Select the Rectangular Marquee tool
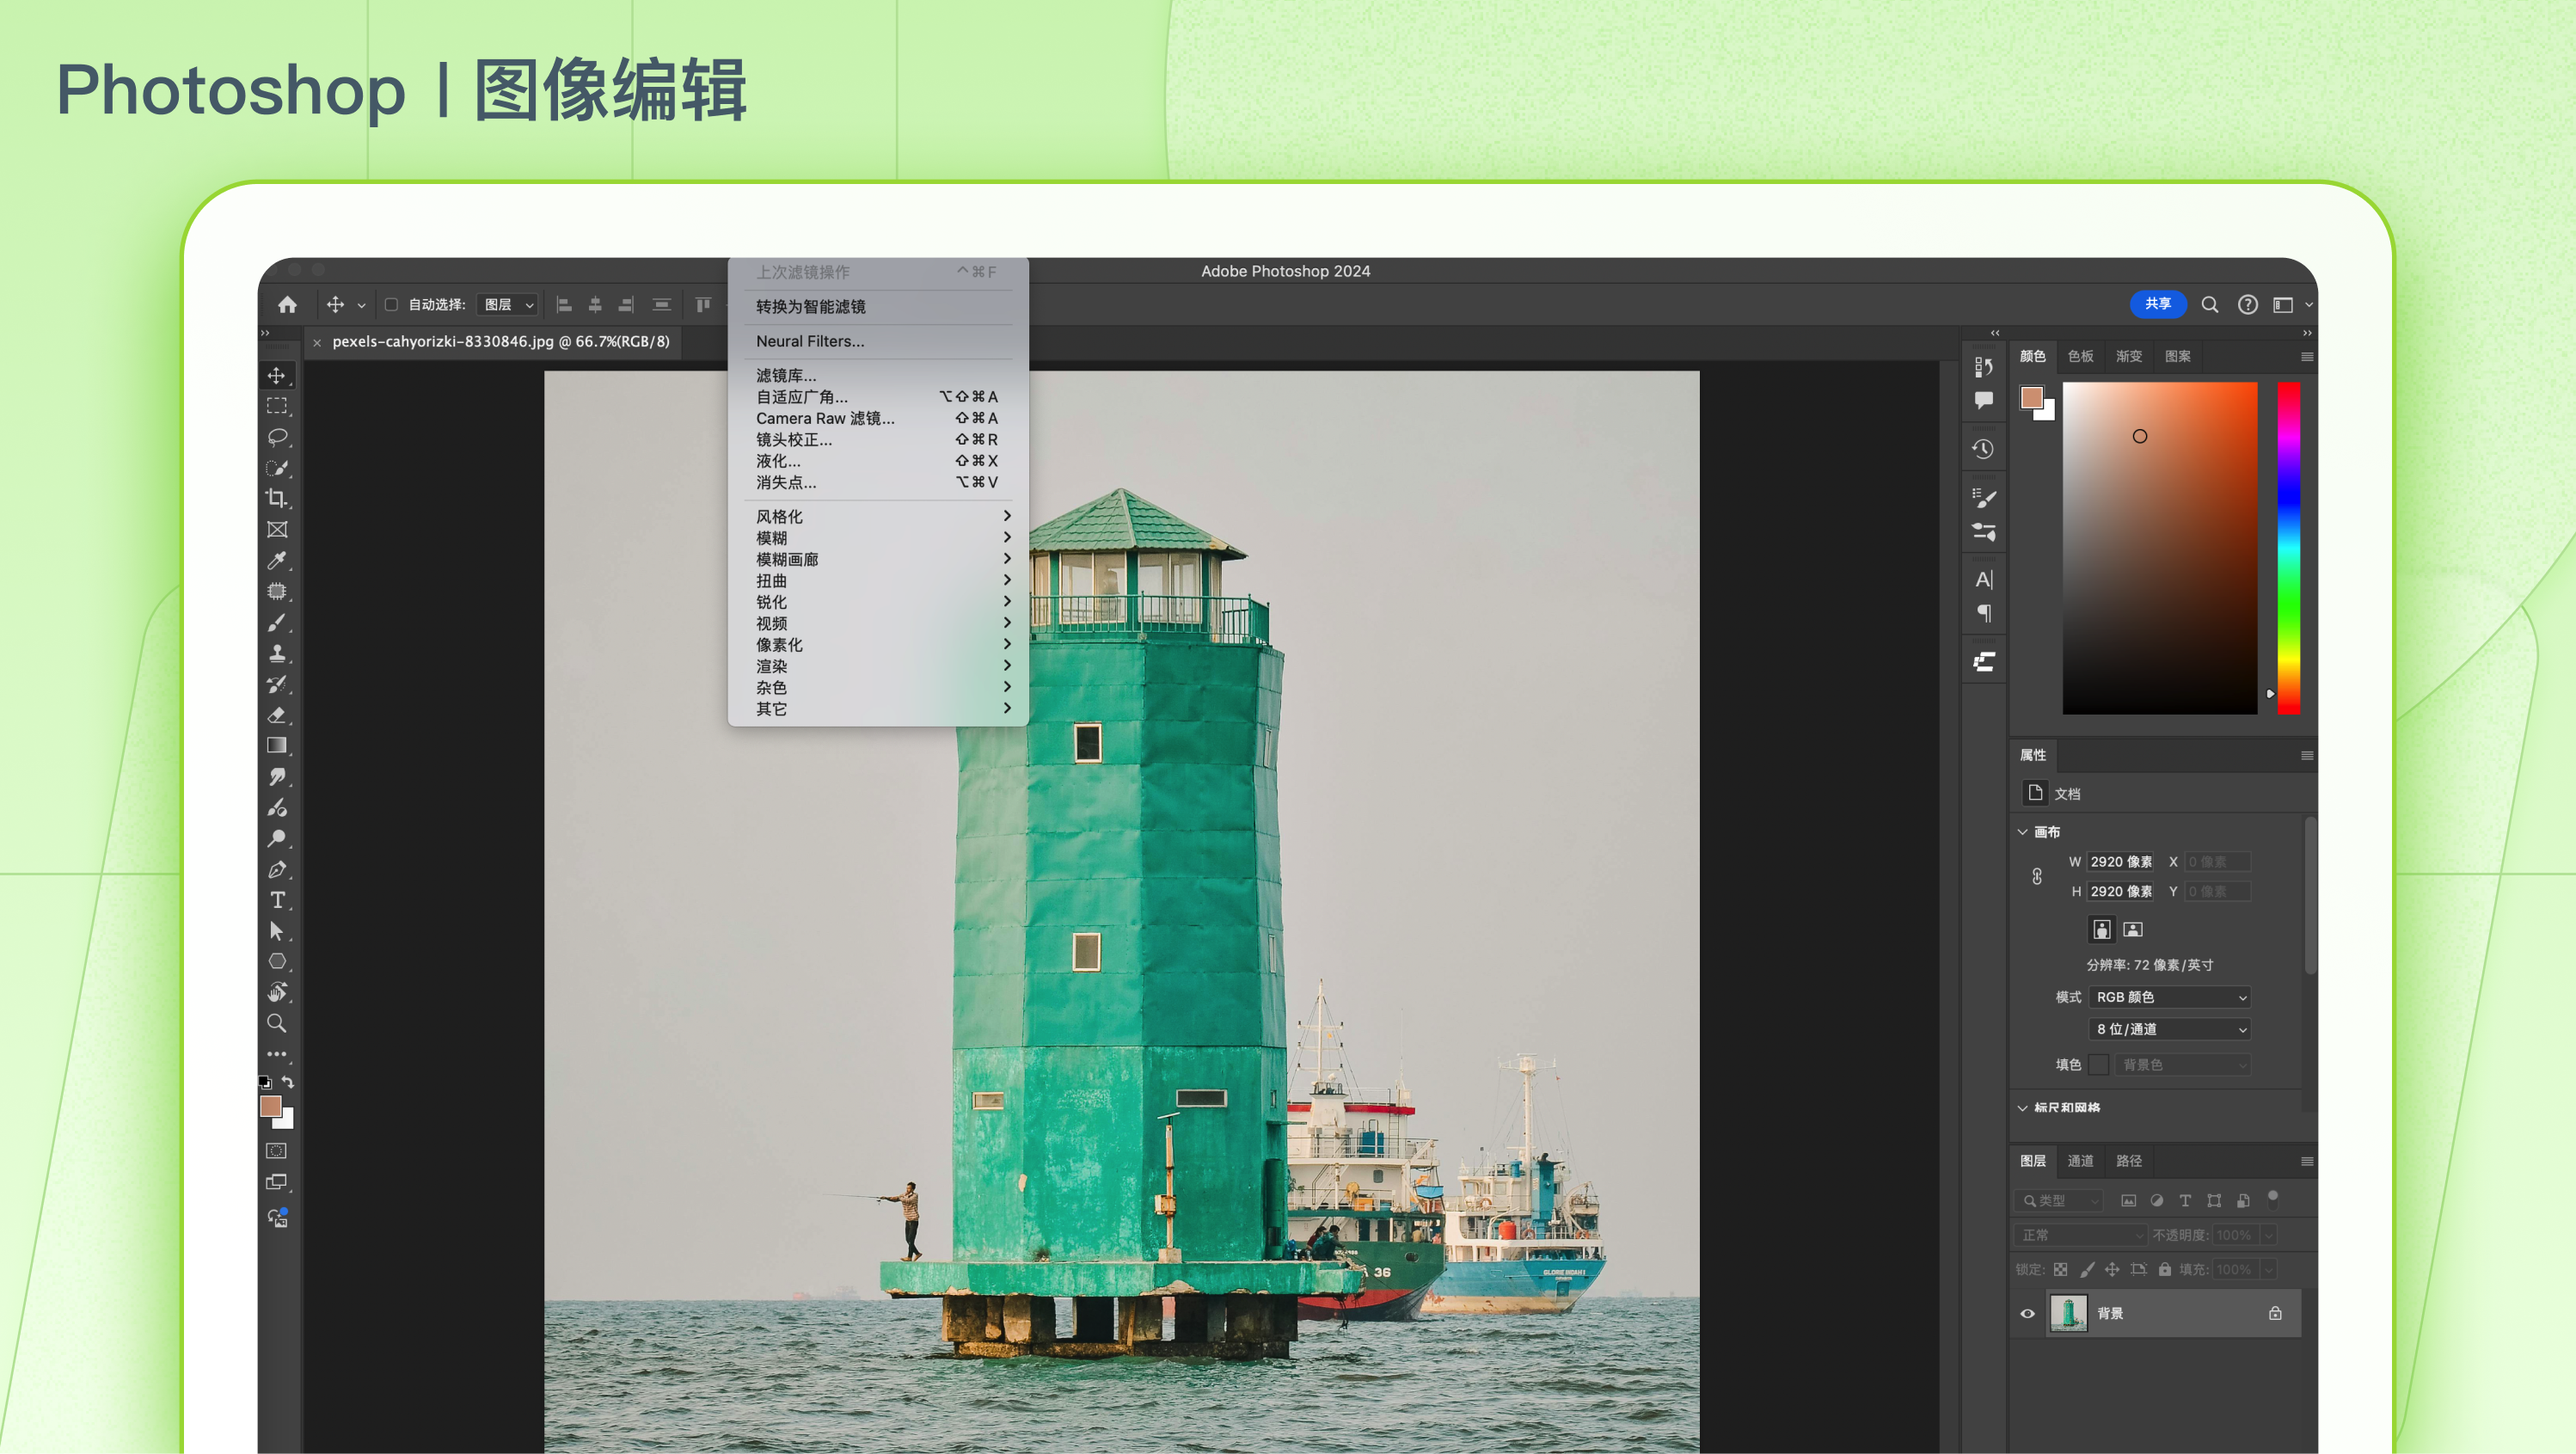The height and width of the screenshot is (1454, 2576). point(277,406)
